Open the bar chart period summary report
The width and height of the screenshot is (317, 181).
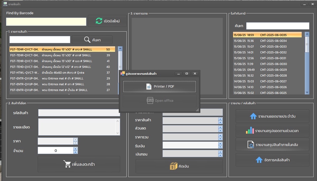250,131
